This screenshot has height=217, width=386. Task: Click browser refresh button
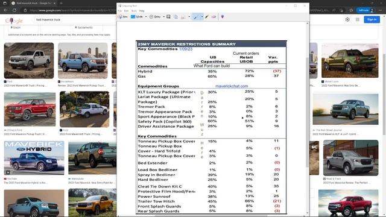point(14,10)
